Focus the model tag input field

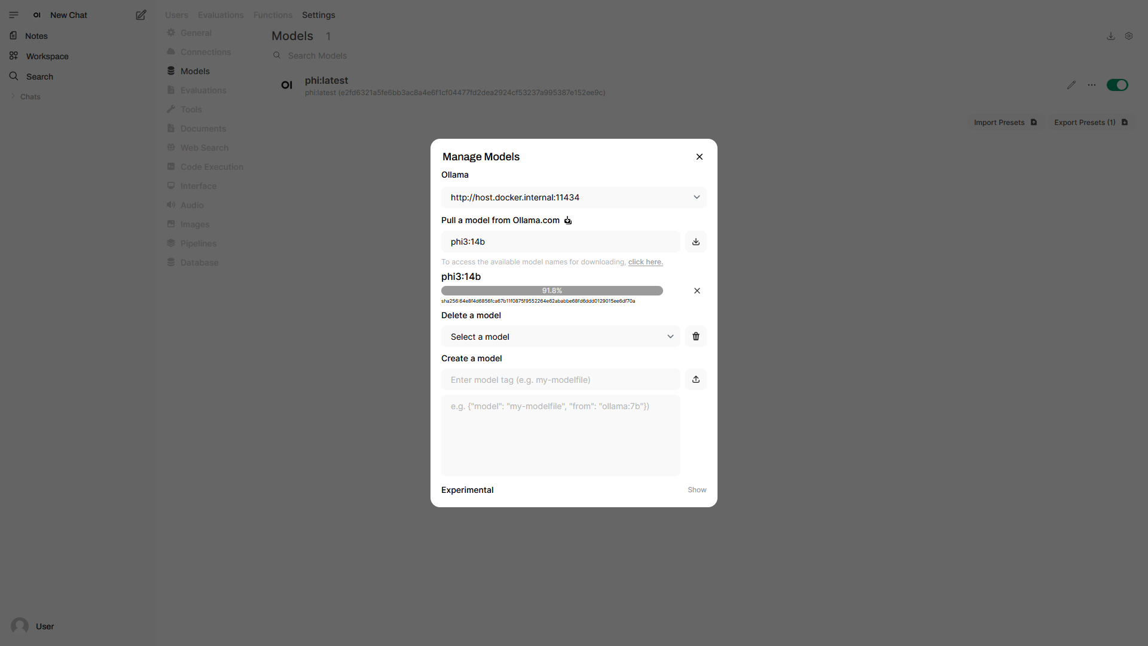tap(561, 380)
